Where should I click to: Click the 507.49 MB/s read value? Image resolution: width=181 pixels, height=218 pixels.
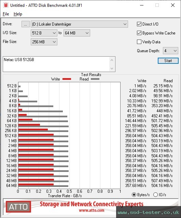pos(162,180)
